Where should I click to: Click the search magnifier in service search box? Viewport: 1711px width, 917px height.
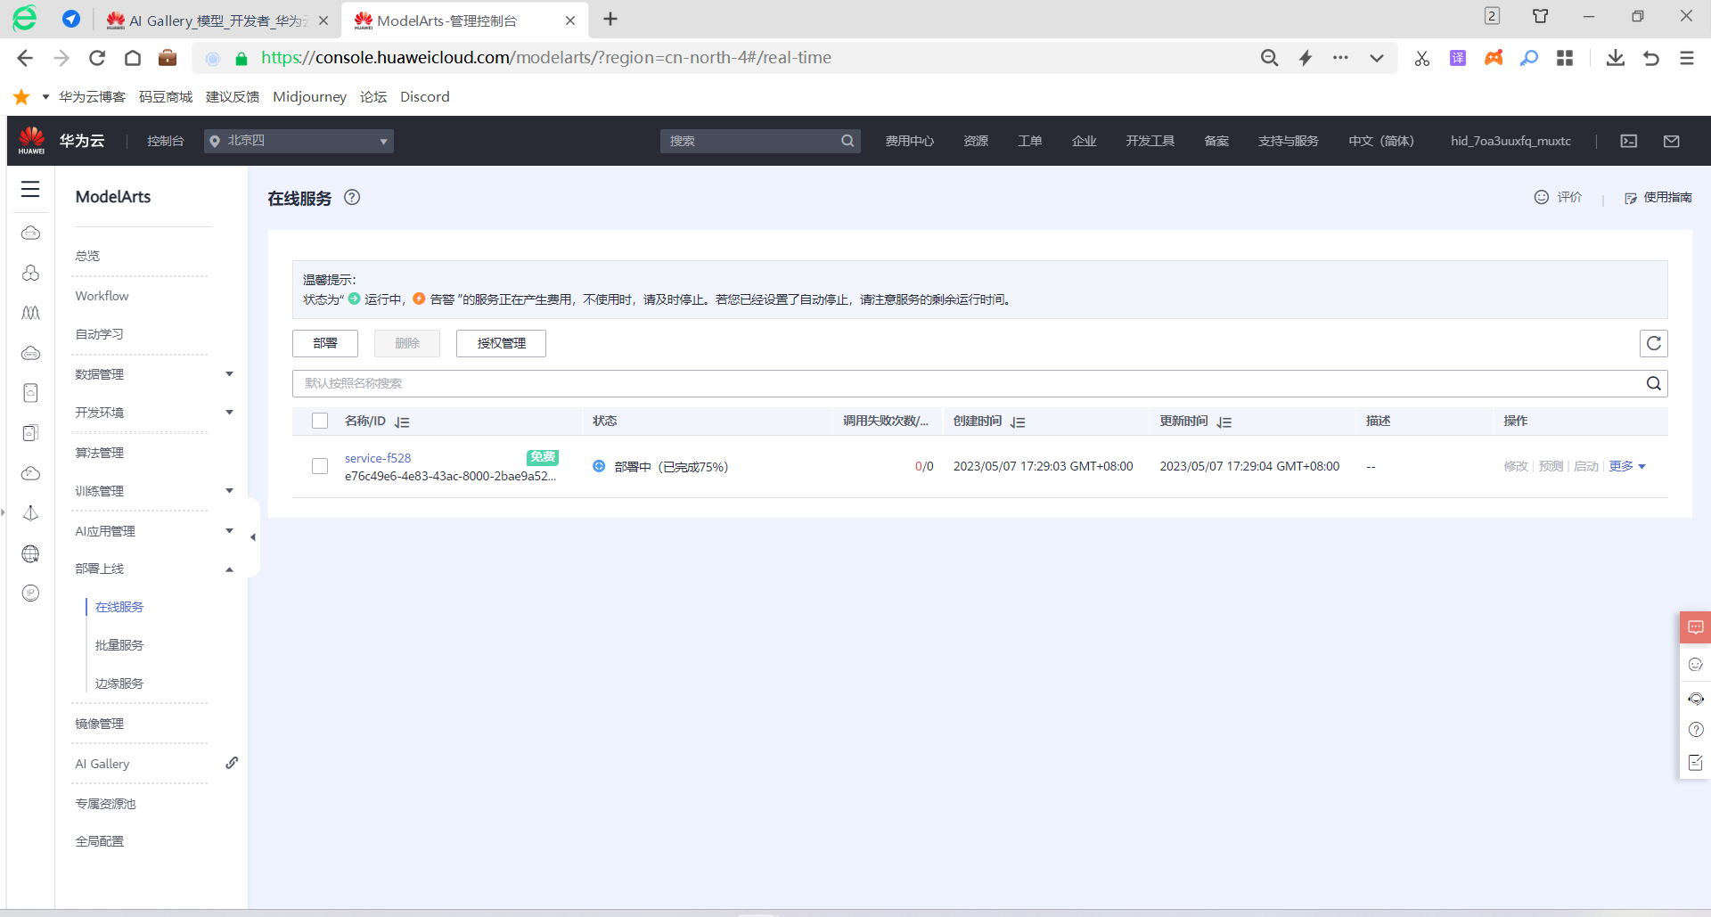[1654, 383]
